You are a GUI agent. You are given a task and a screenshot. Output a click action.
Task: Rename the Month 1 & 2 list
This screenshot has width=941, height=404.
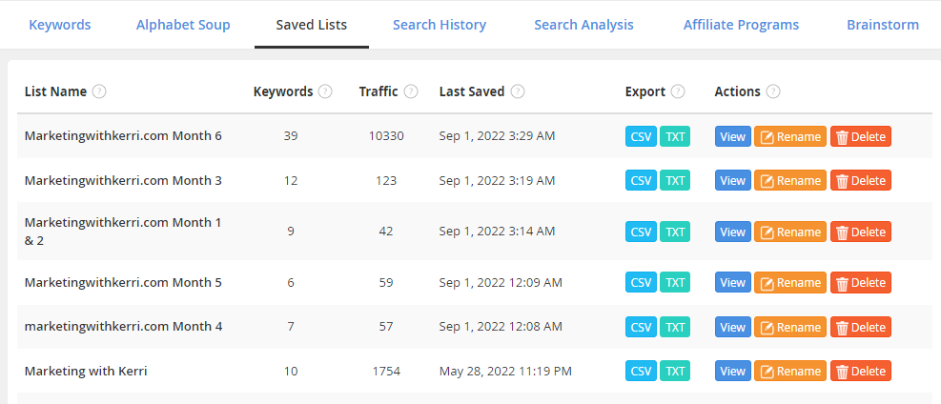tap(790, 232)
